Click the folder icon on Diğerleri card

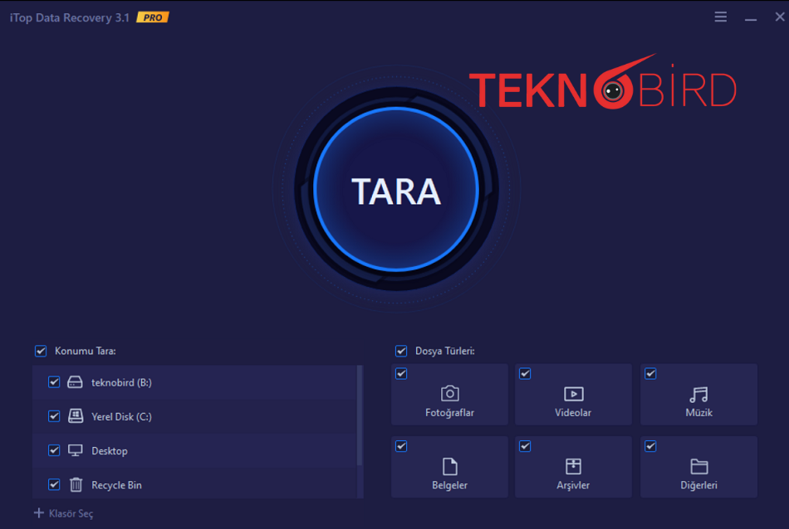(x=699, y=467)
